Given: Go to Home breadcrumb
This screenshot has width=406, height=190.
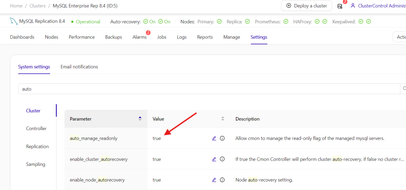Looking at the screenshot, I should click(16, 6).
